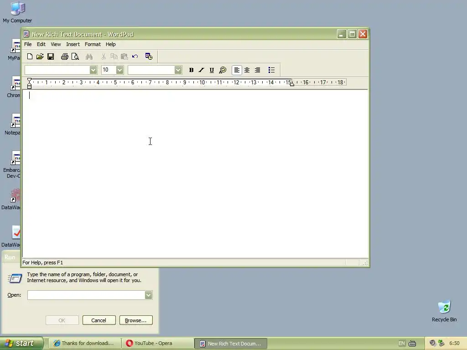Insert Date/Time using the toolbar icon
The width and height of the screenshot is (467, 350).
149,56
